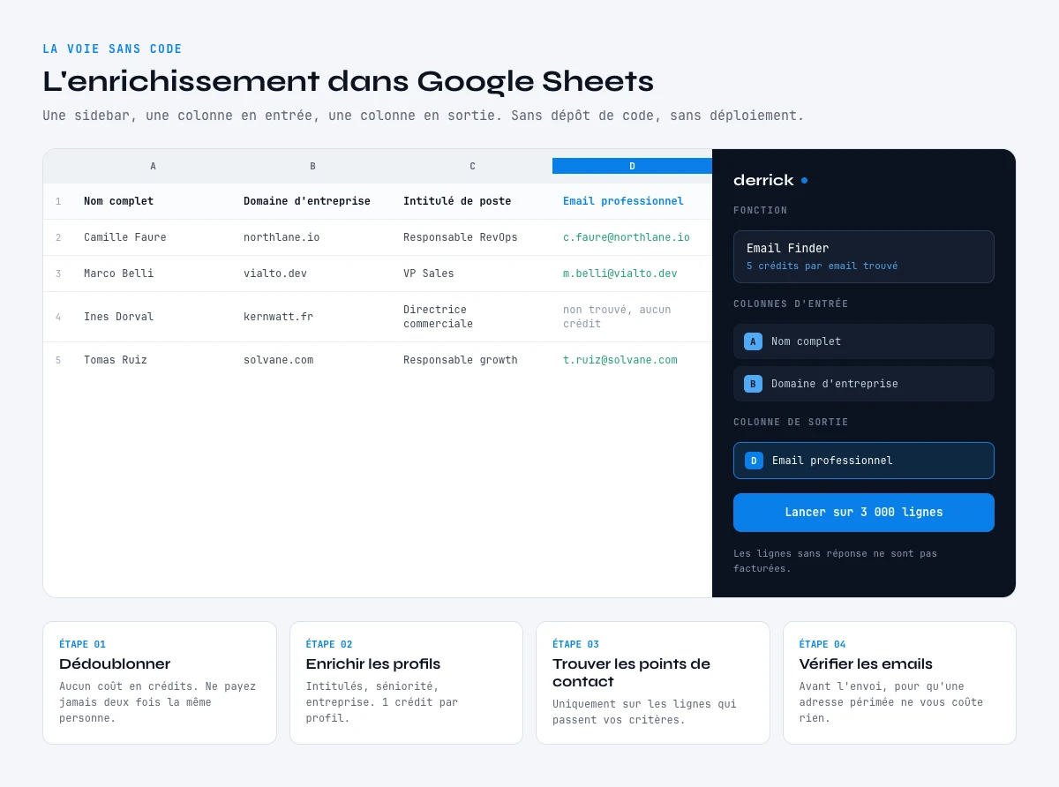Select row number 1 in the sheet
Viewport: 1059px width, 787px height.
58,201
